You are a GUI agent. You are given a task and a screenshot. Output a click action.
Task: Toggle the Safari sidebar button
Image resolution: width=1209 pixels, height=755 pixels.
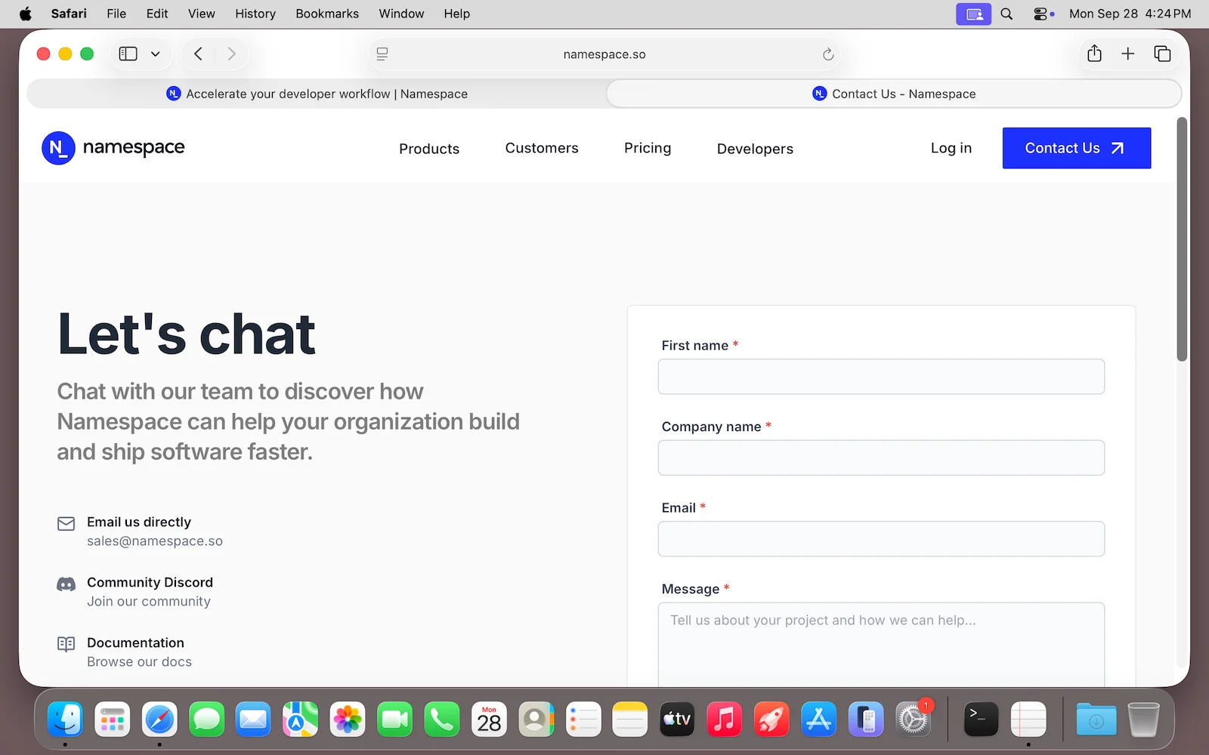[128, 54]
